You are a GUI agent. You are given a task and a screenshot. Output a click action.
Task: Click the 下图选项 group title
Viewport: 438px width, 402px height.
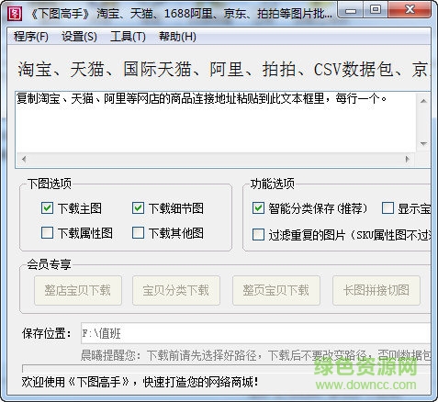click(x=50, y=184)
